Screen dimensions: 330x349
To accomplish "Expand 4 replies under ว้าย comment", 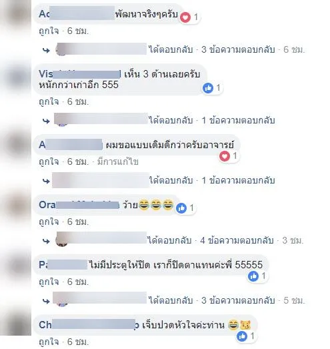I will 237,241.
